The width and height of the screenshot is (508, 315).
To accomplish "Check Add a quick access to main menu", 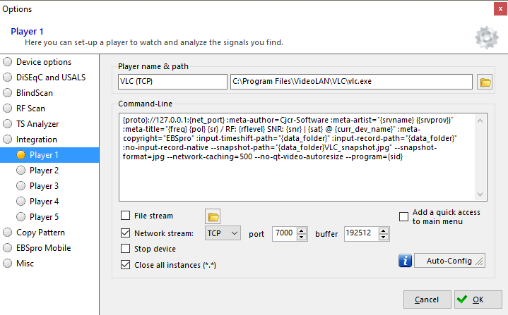I will coord(403,217).
